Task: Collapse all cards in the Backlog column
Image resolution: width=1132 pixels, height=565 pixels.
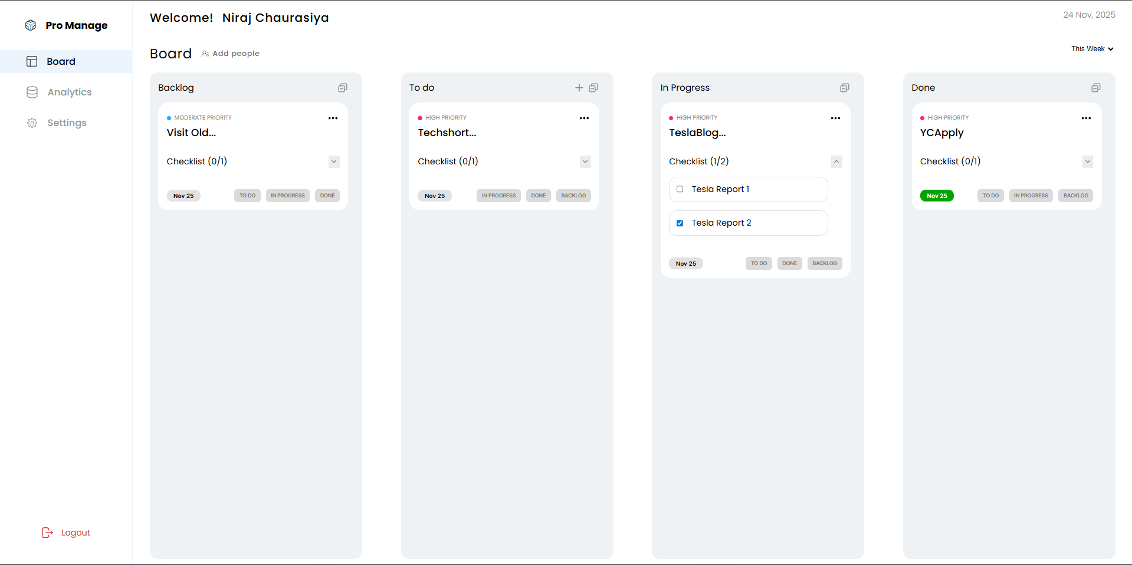Action: 342,87
